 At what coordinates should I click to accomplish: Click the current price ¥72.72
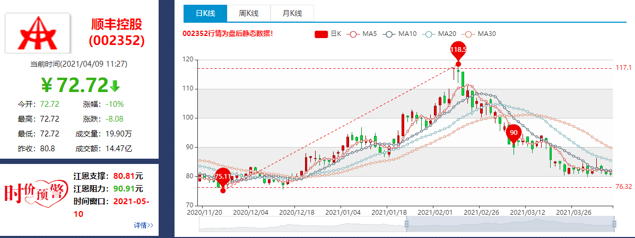coord(74,85)
